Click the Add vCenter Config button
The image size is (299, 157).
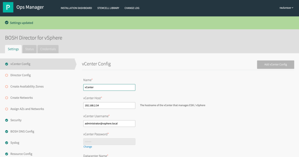(x=276, y=64)
